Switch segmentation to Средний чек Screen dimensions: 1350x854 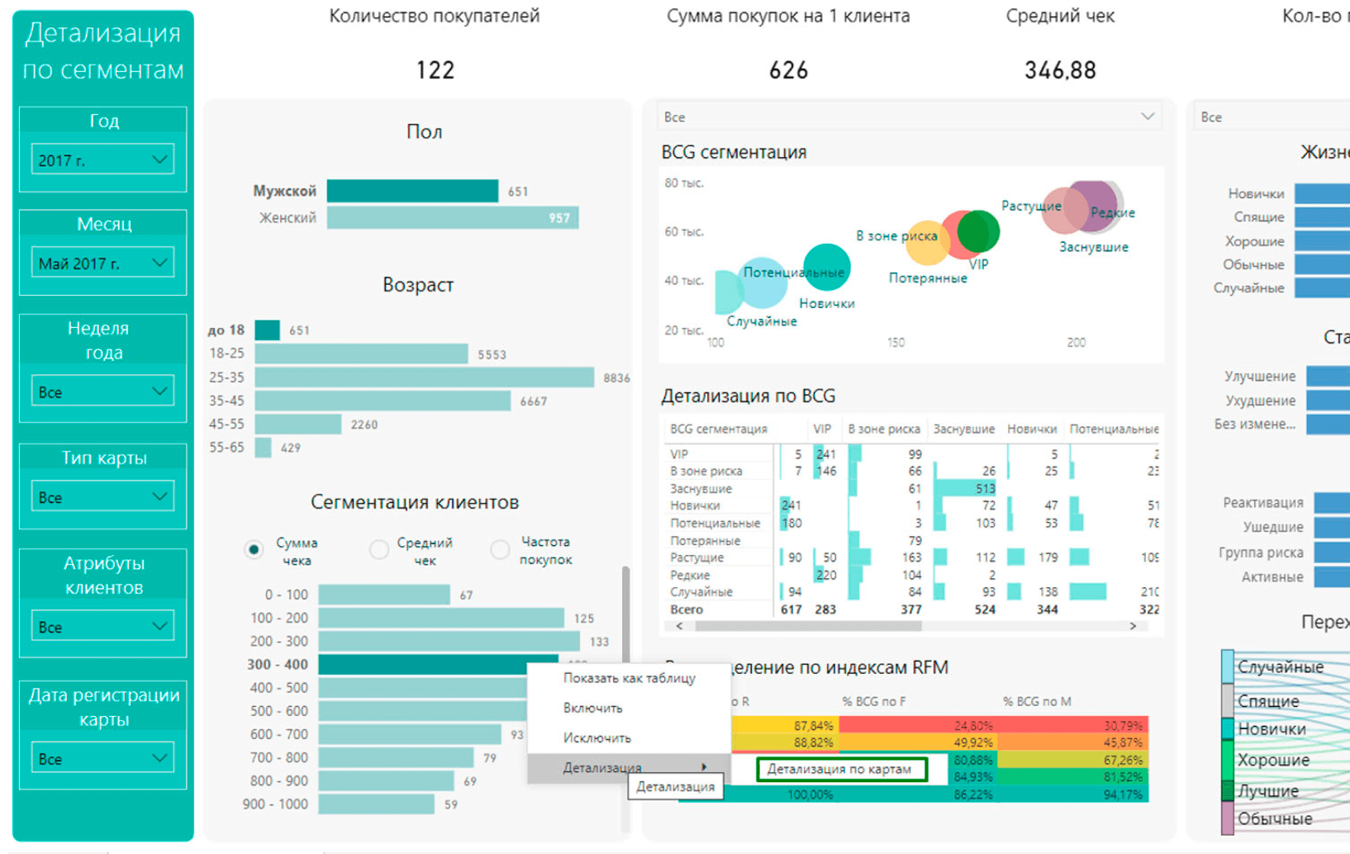(x=379, y=549)
